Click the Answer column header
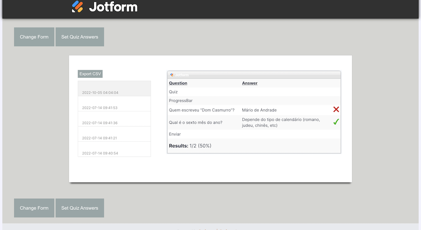Viewport: 421px width, 230px height. (250, 83)
